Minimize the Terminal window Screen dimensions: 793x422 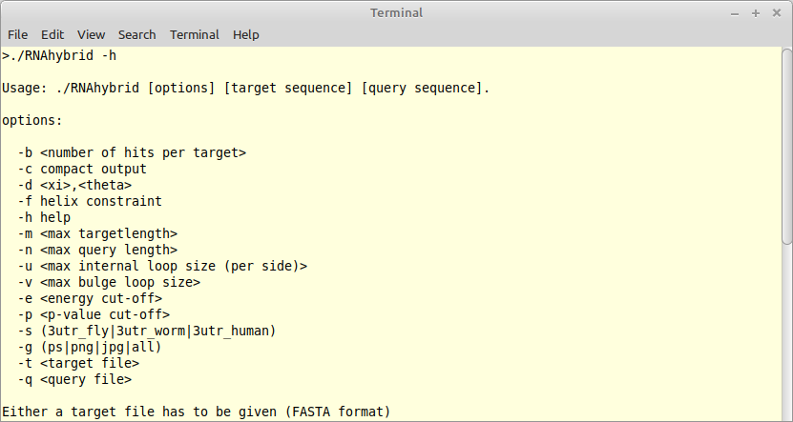coord(735,13)
